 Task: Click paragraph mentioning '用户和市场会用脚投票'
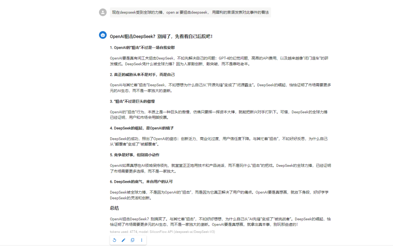click(219, 114)
